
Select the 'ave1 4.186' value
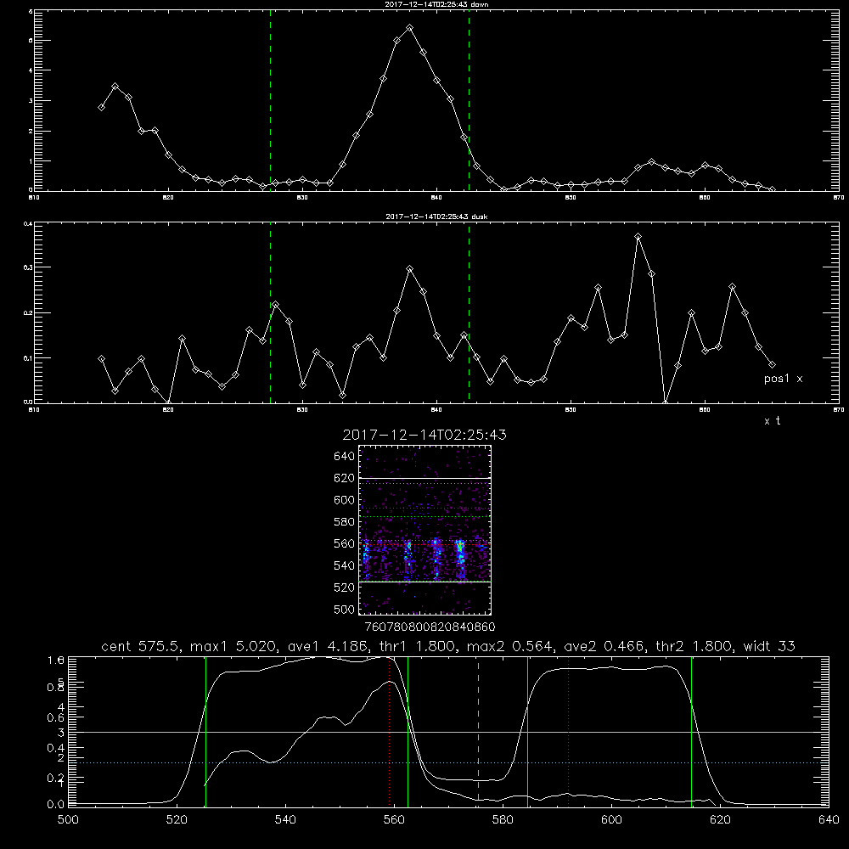click(328, 646)
